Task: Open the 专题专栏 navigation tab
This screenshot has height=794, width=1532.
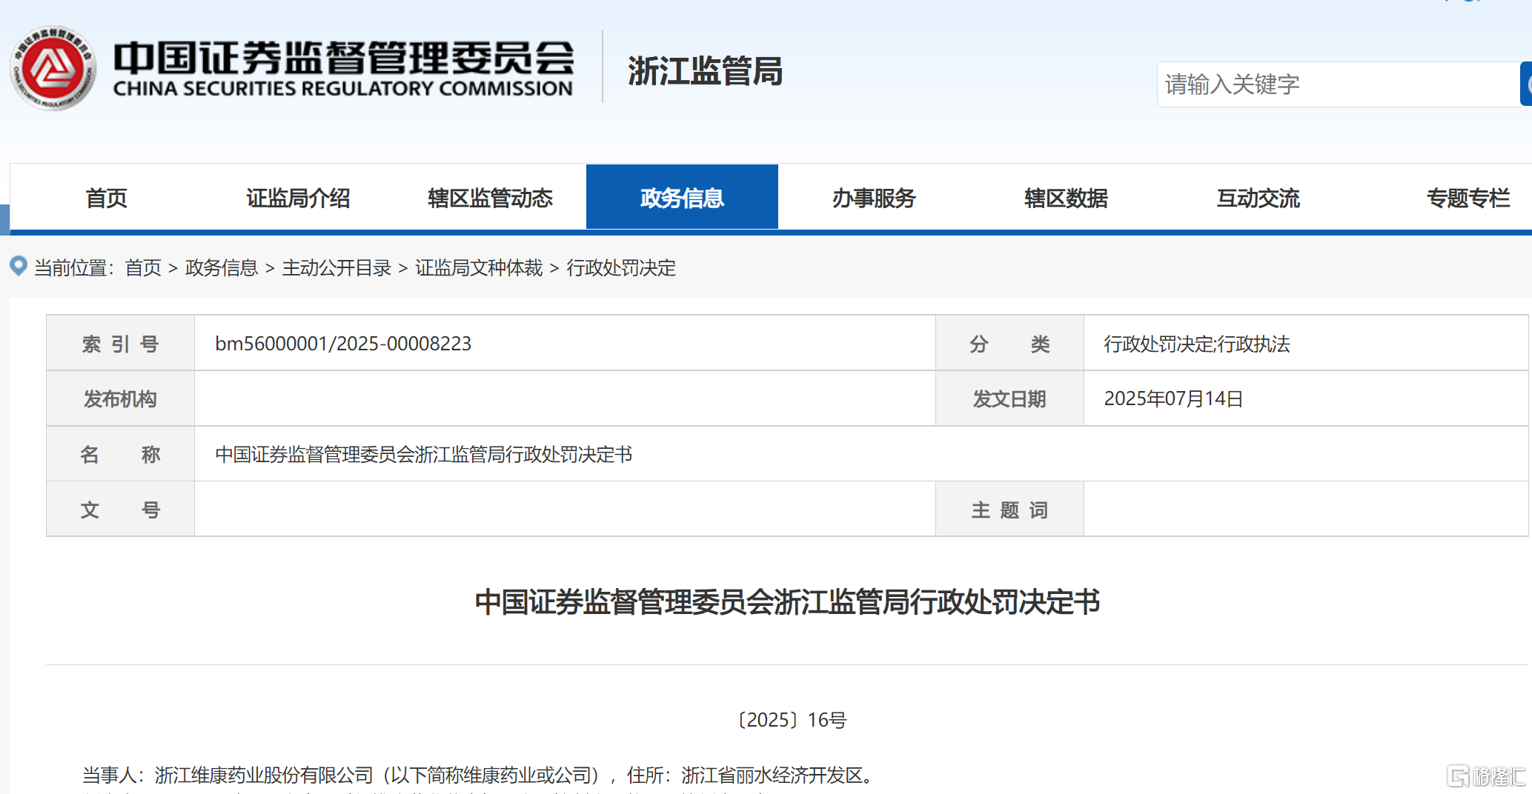Action: tap(1468, 198)
